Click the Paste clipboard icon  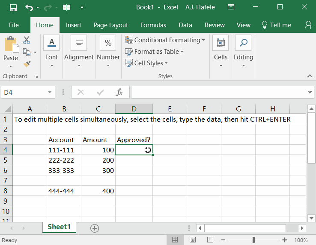pos(12,44)
